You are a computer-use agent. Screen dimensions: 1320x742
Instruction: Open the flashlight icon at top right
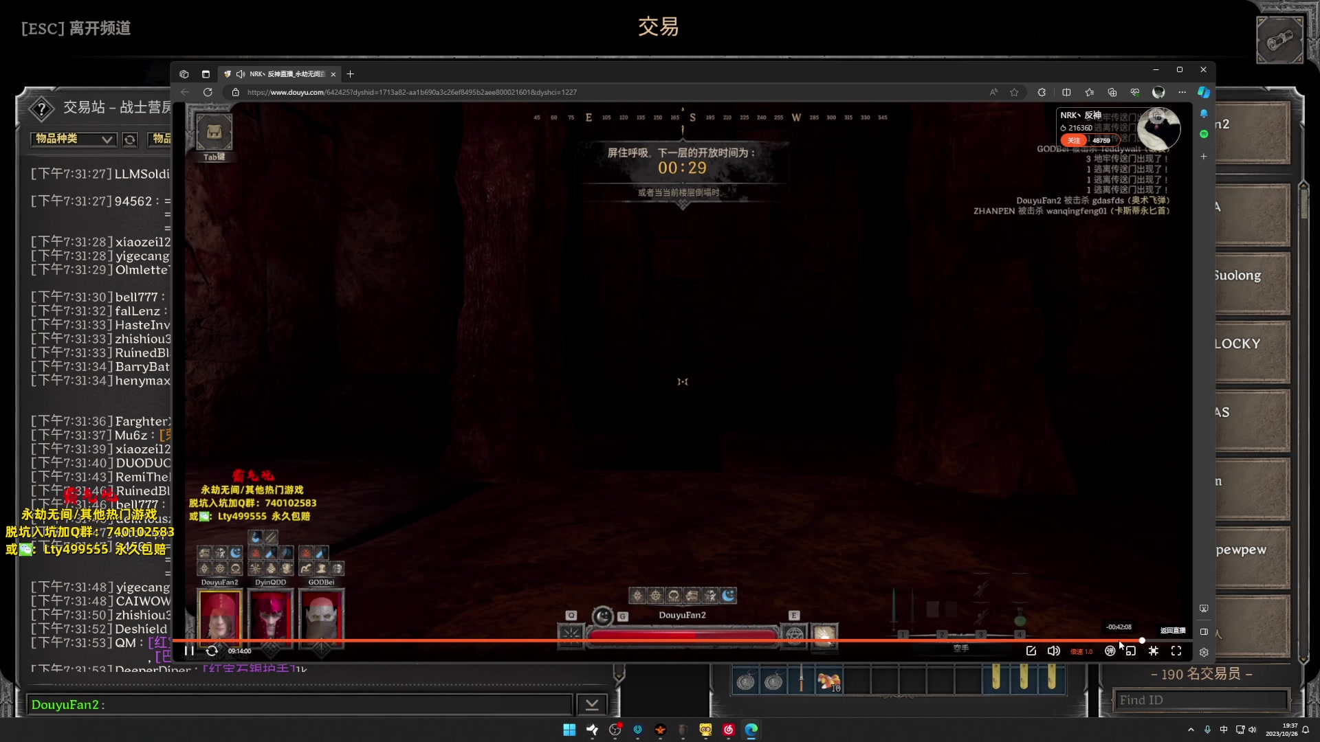tap(1279, 41)
